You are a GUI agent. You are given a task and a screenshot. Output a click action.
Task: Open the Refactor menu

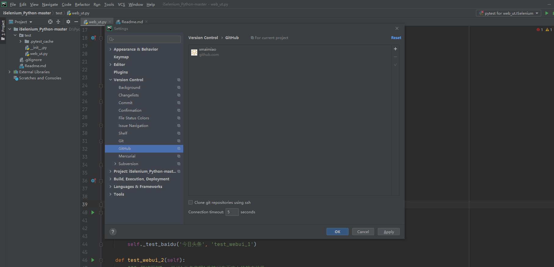[x=82, y=4]
